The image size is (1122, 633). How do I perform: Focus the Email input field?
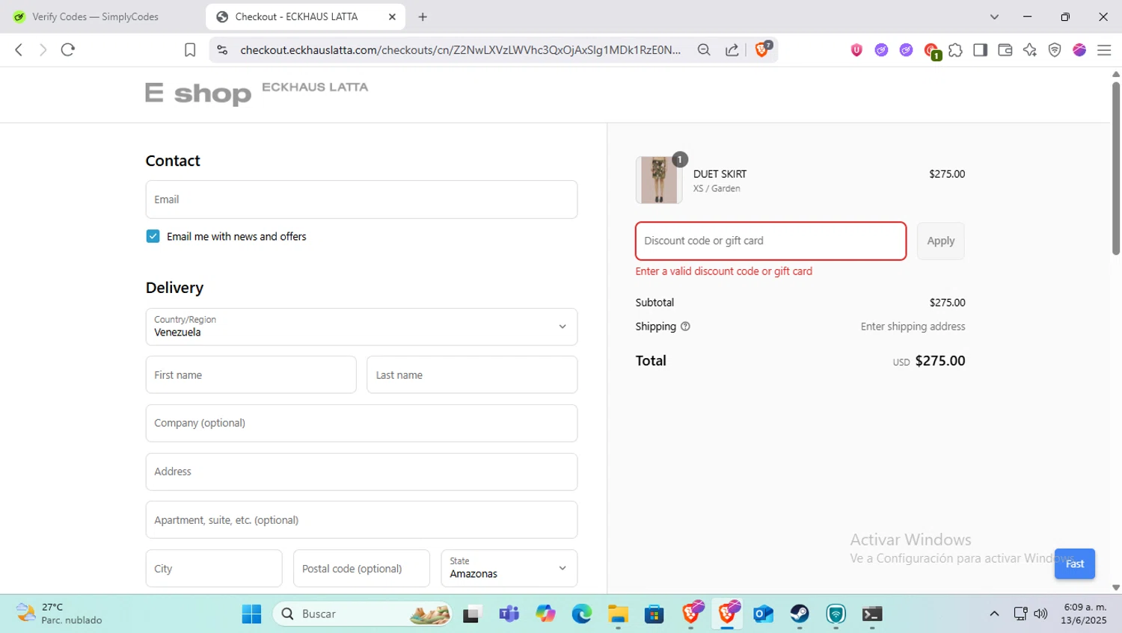tap(361, 200)
